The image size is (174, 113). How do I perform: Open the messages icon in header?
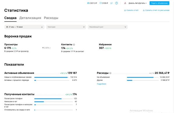click(111, 3)
